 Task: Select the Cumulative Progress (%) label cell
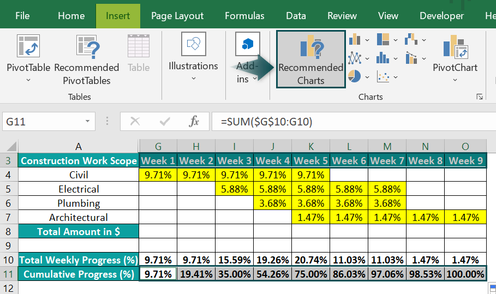[x=79, y=274]
